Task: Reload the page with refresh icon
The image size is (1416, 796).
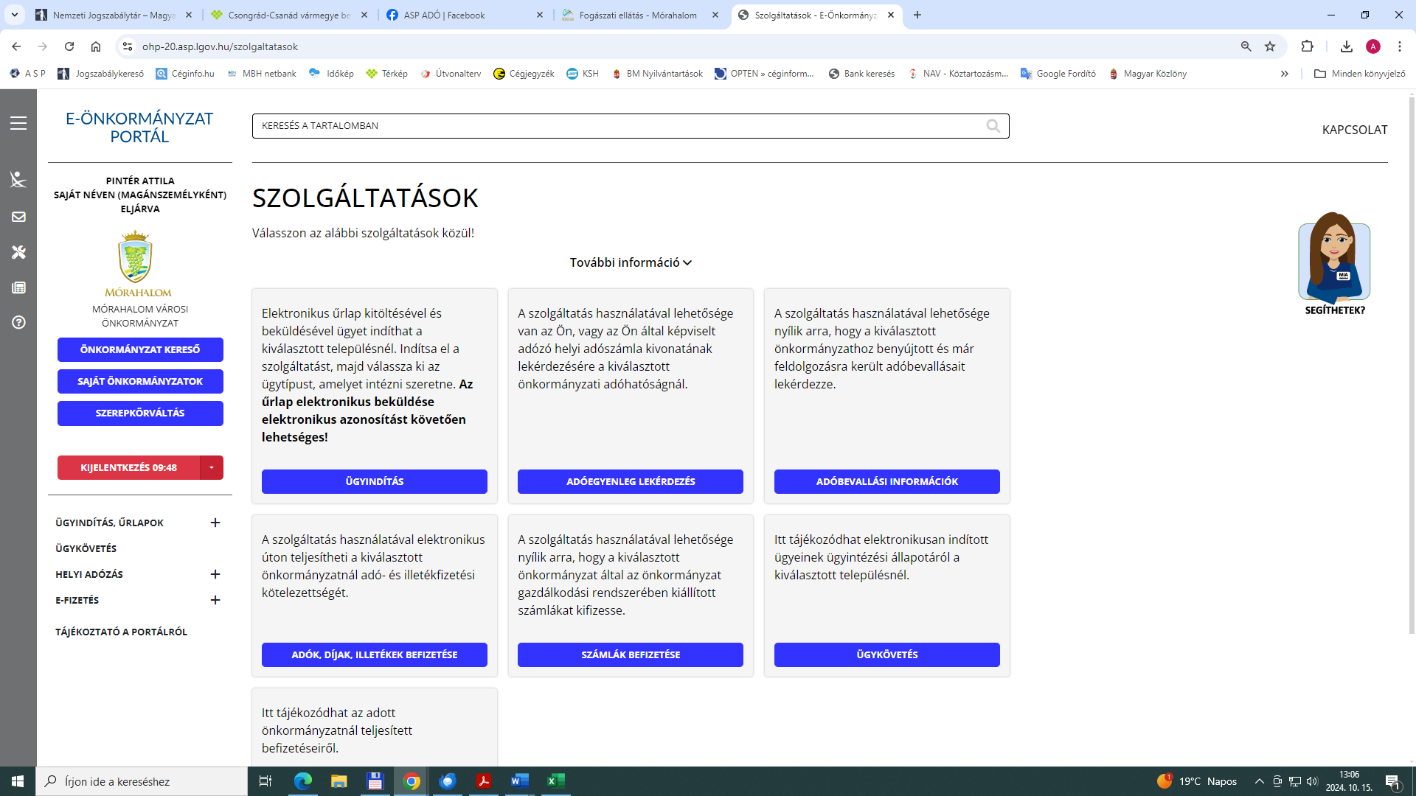Action: point(69,46)
